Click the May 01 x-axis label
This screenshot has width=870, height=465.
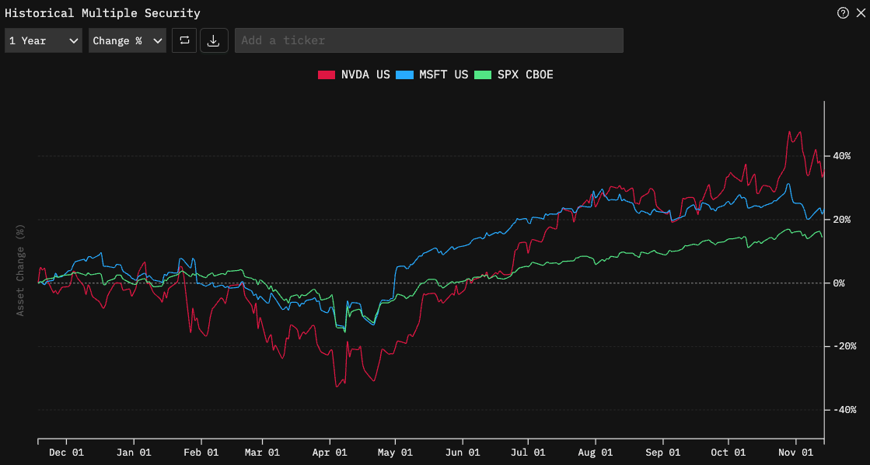click(395, 453)
